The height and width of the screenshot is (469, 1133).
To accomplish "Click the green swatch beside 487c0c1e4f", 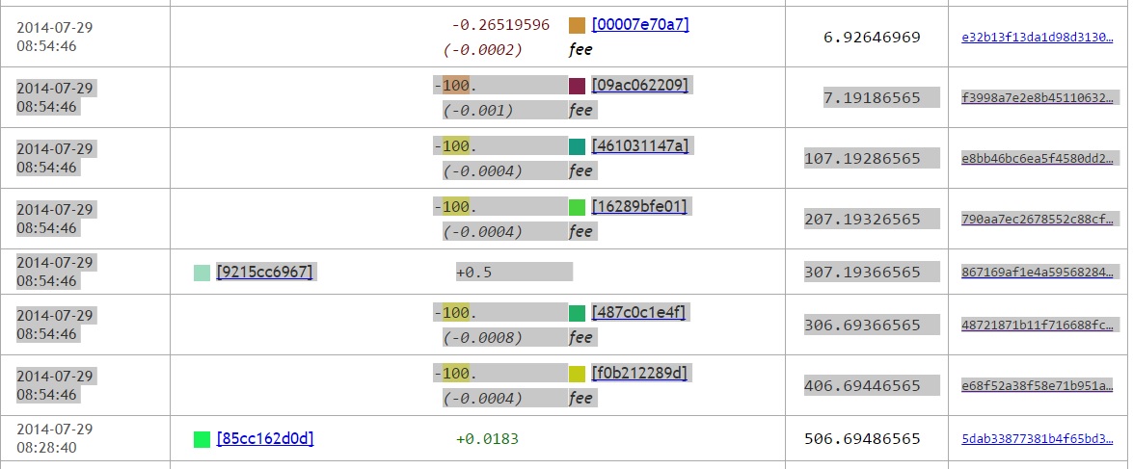I will coord(577,313).
